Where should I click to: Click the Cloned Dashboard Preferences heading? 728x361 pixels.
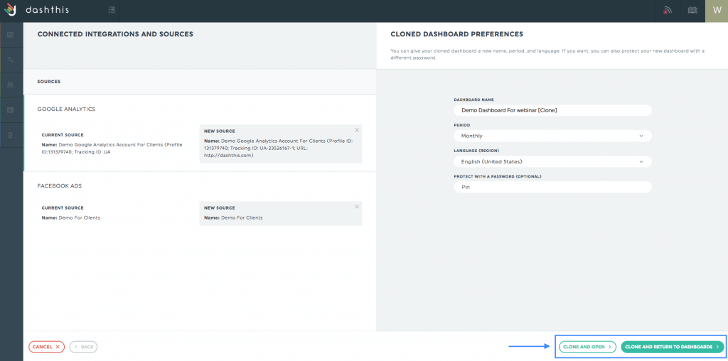click(x=457, y=34)
